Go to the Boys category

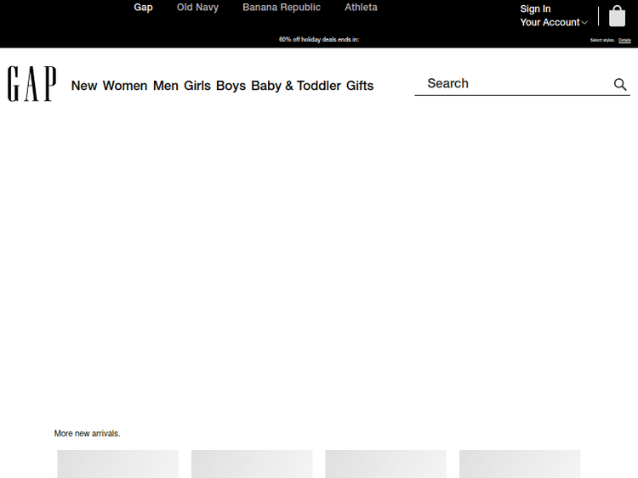click(x=231, y=86)
